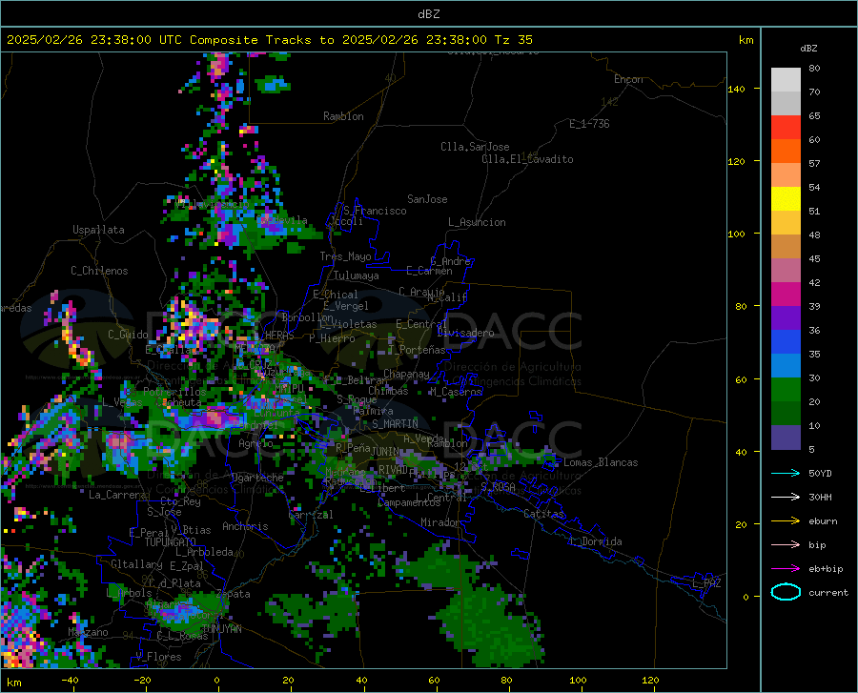Image resolution: width=858 pixels, height=693 pixels.
Task: Click the Ugarteche label
Action: point(257,477)
